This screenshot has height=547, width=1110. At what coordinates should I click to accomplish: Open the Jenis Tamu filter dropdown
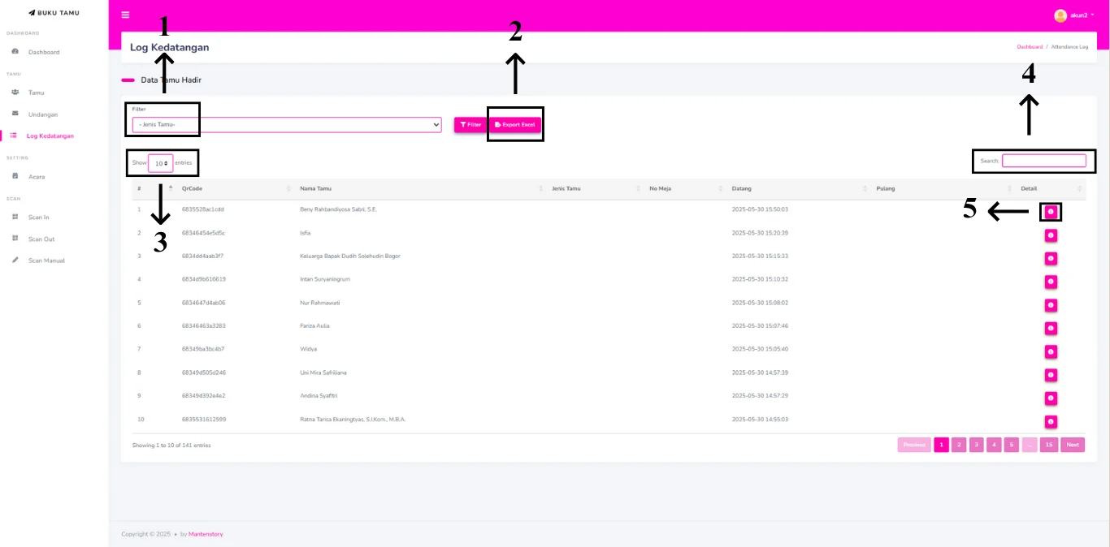click(287, 125)
